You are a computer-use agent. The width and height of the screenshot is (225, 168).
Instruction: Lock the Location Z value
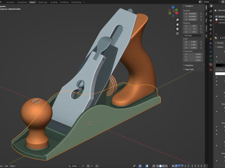pyautogui.click(x=201, y=20)
